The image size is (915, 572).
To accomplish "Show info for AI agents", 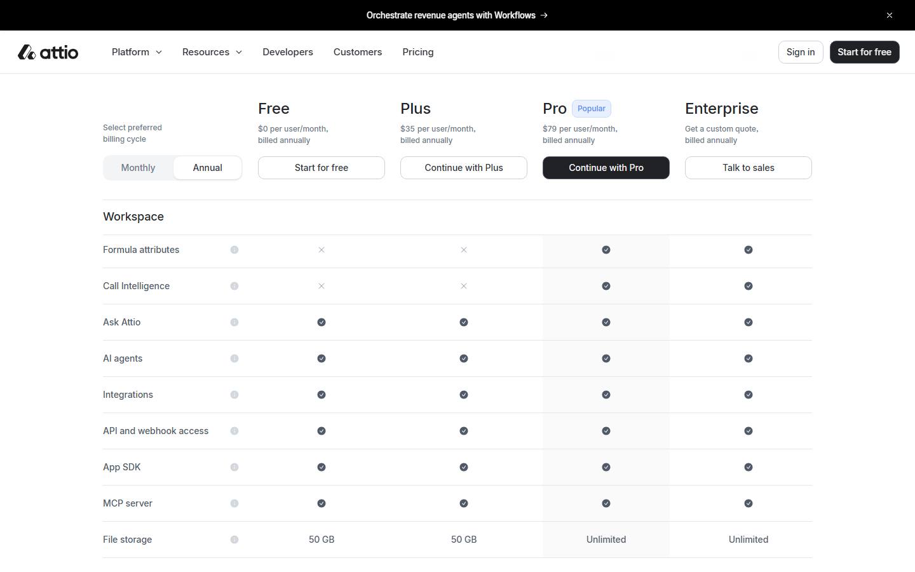I will (234, 358).
